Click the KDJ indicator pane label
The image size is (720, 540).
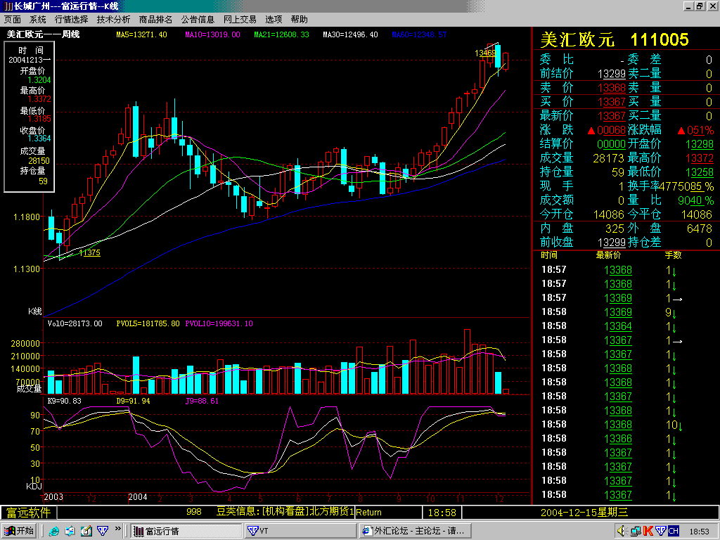[x=34, y=486]
